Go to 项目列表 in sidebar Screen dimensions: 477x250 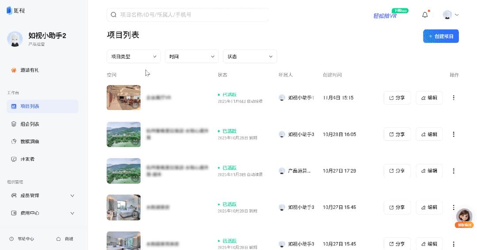coord(42,106)
